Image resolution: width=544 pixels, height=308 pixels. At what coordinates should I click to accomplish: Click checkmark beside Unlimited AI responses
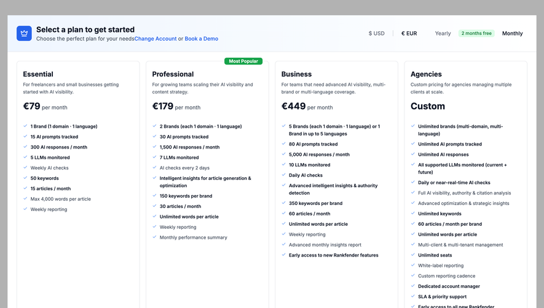click(x=413, y=154)
